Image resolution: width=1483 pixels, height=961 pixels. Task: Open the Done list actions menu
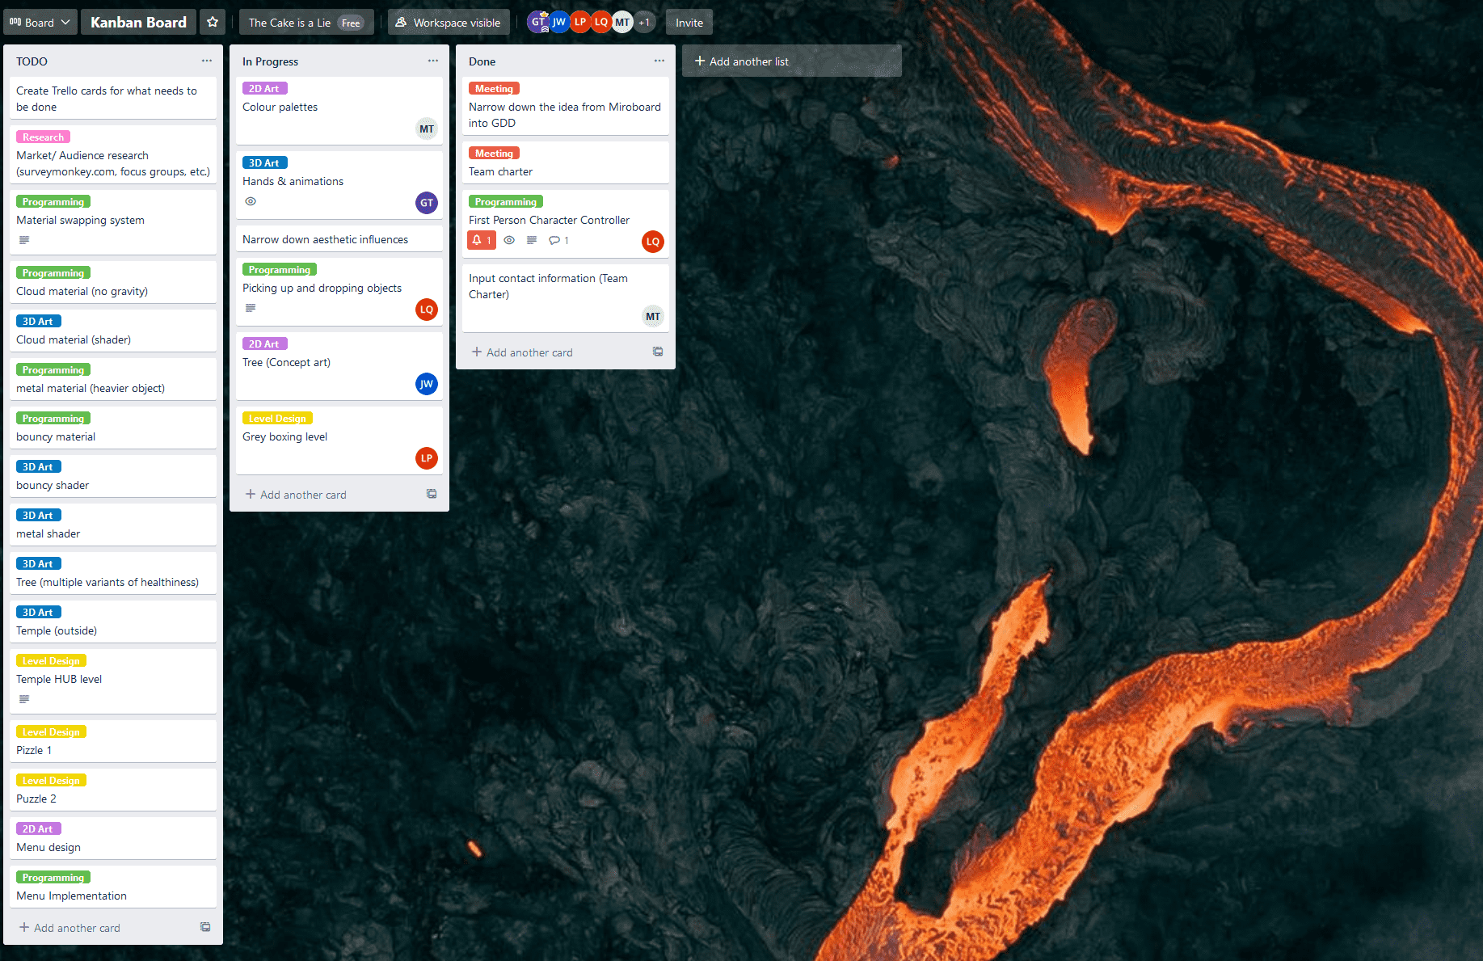[659, 61]
